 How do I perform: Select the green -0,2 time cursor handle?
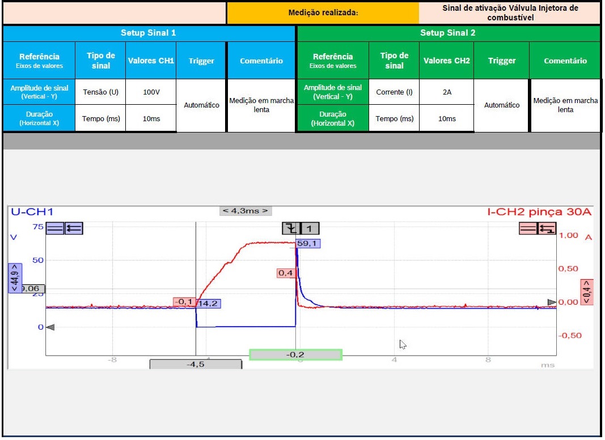[x=295, y=354]
